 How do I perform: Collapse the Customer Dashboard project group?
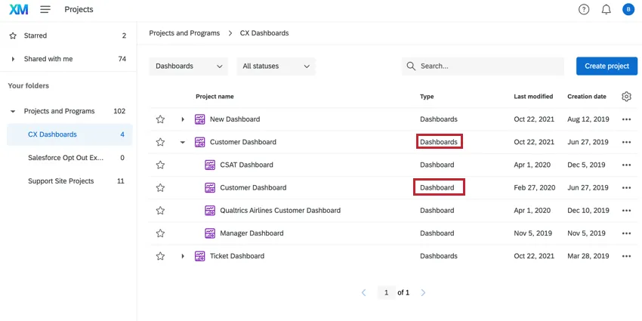point(183,142)
